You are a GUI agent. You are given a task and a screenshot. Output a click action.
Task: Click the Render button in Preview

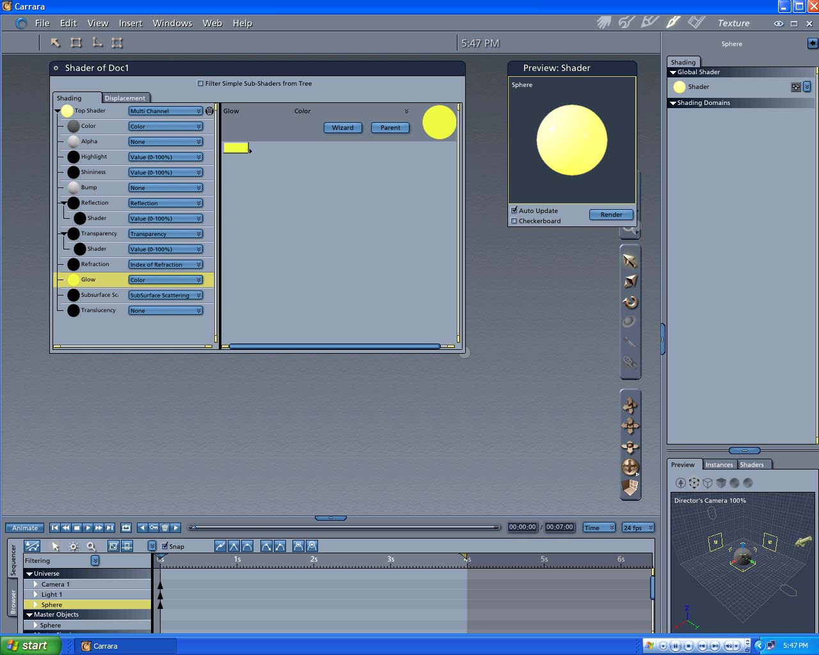(611, 214)
